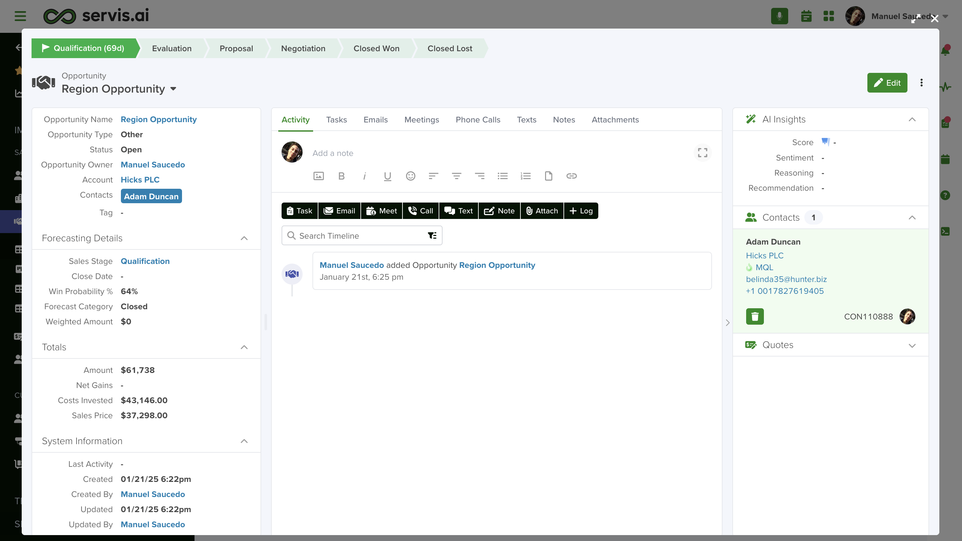Open the more options kebab menu

click(x=921, y=82)
